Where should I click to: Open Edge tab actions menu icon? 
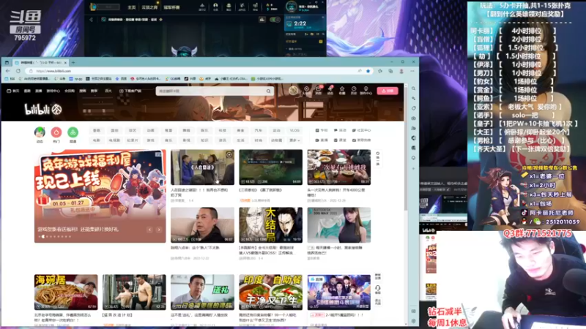coord(7,62)
